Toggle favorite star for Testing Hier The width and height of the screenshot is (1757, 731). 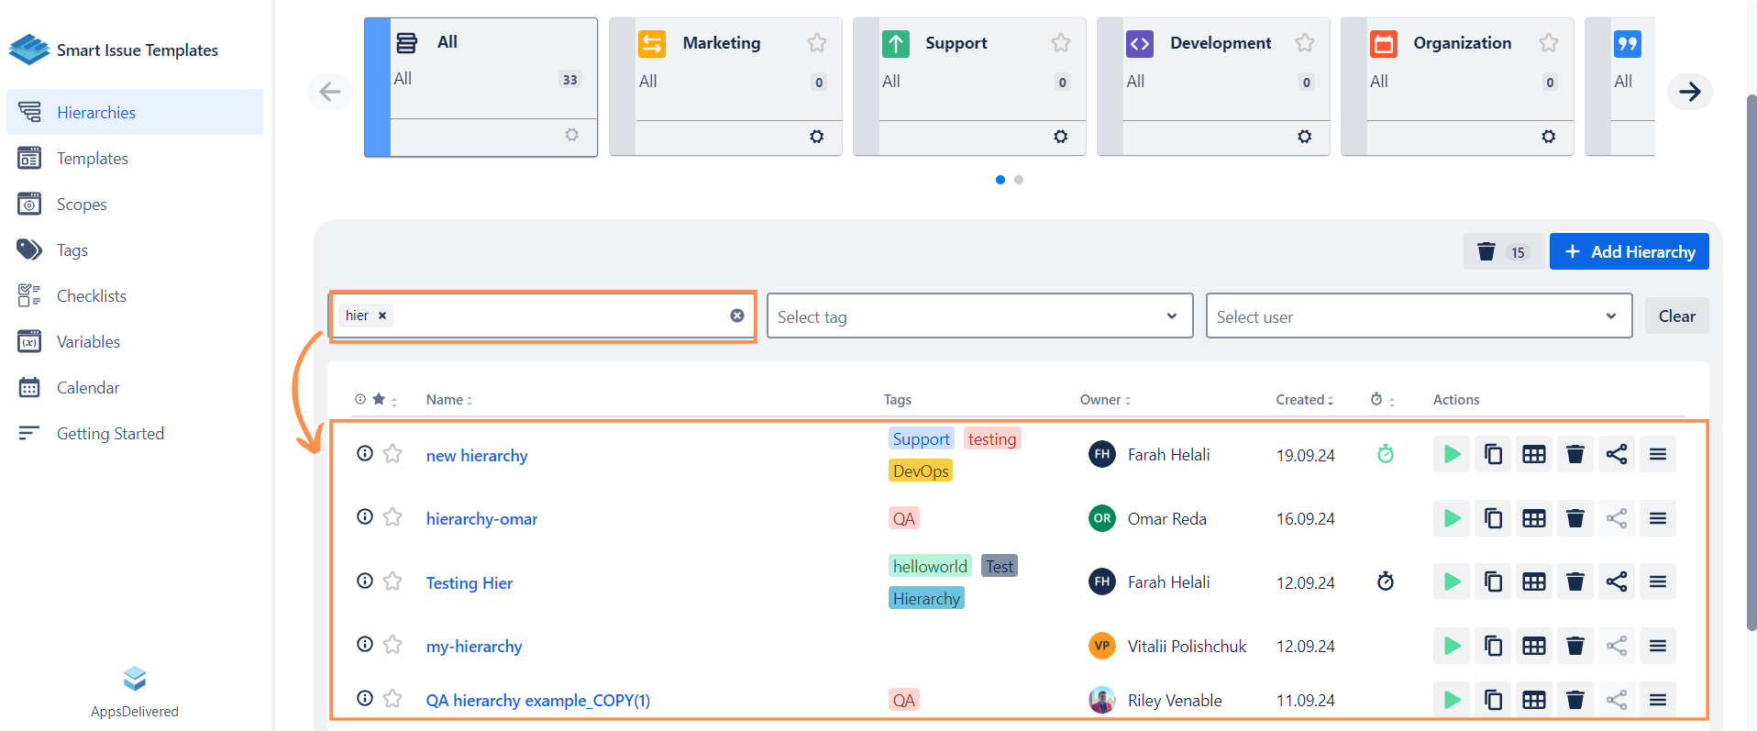click(392, 581)
